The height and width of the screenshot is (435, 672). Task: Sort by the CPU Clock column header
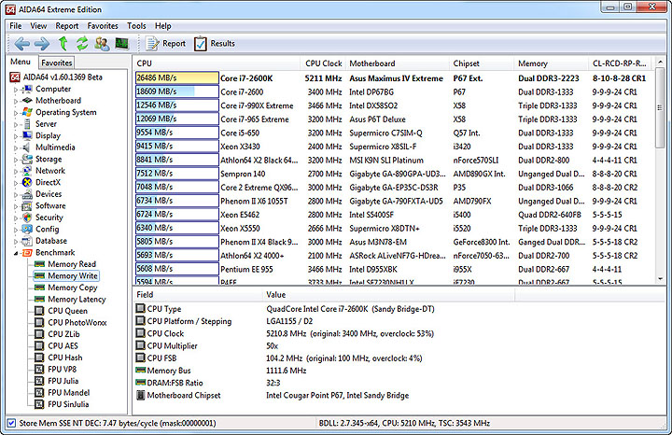coord(323,63)
